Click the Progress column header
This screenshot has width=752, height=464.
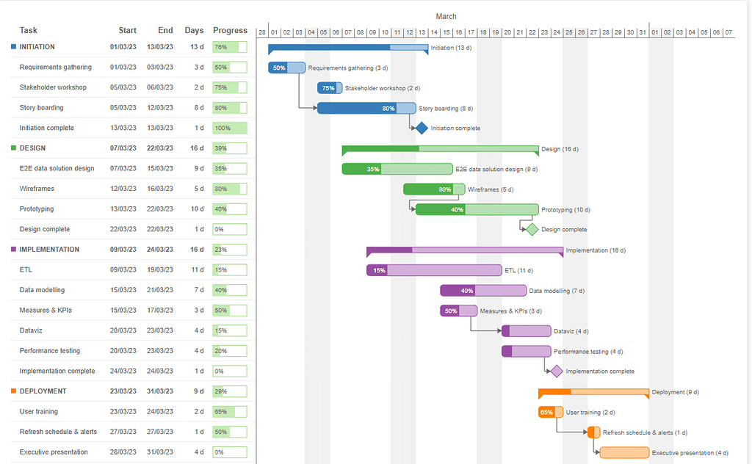[230, 30]
